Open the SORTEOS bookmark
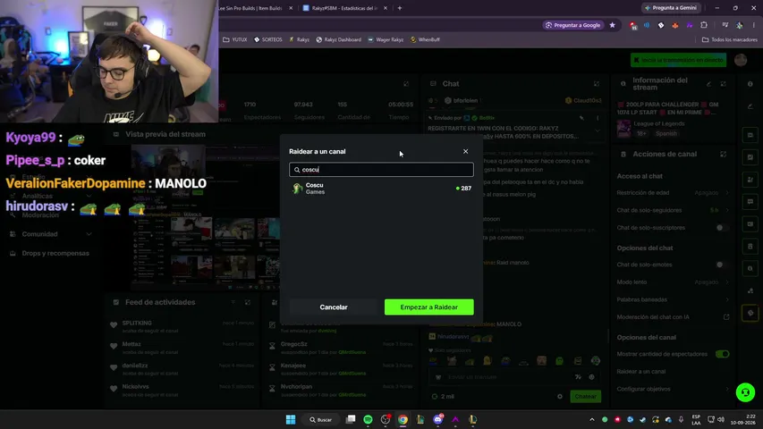 click(x=268, y=40)
